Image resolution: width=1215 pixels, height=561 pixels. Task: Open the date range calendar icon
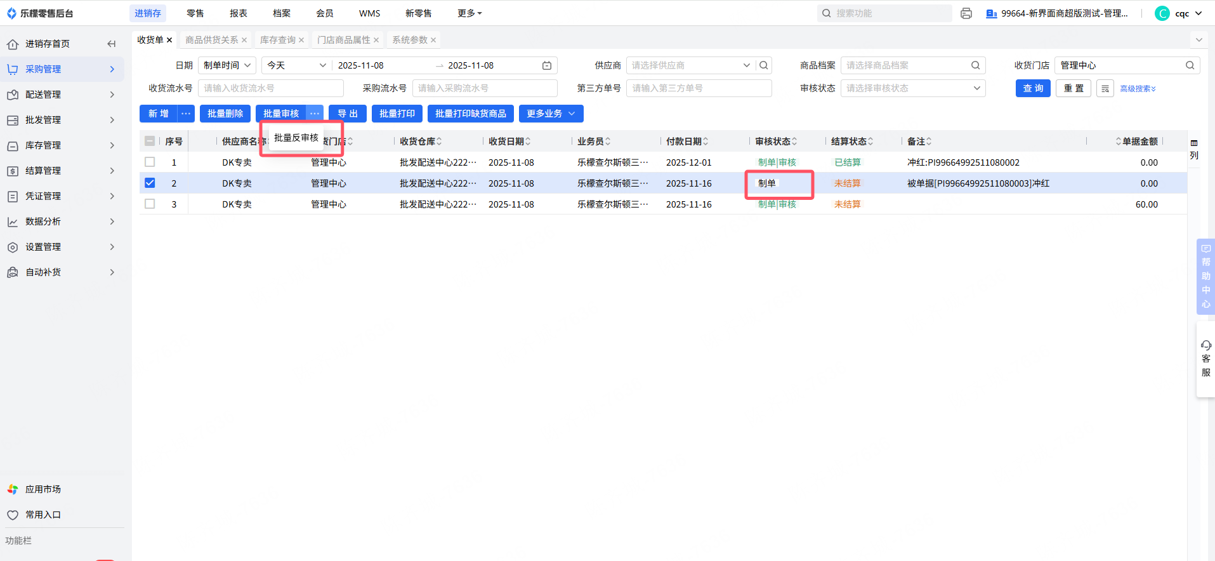click(547, 65)
